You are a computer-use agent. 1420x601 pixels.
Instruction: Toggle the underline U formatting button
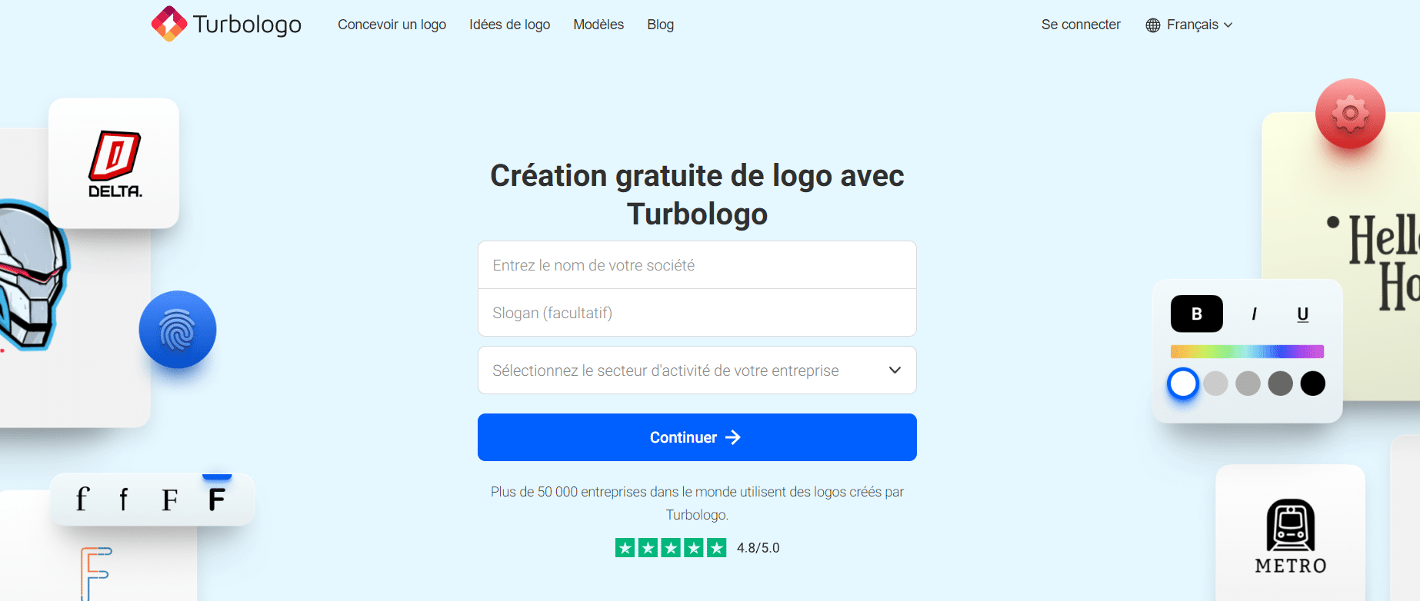point(1302,314)
